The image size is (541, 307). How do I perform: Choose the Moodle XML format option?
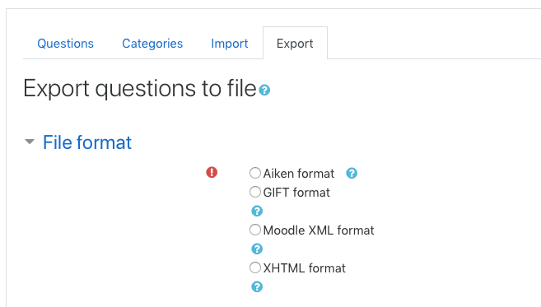(x=255, y=230)
